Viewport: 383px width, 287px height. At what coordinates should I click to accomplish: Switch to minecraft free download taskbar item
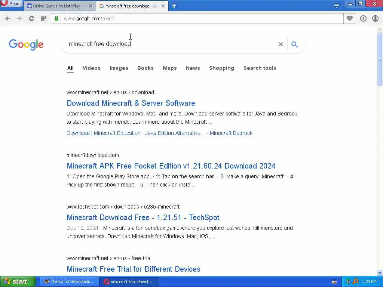pos(129,282)
